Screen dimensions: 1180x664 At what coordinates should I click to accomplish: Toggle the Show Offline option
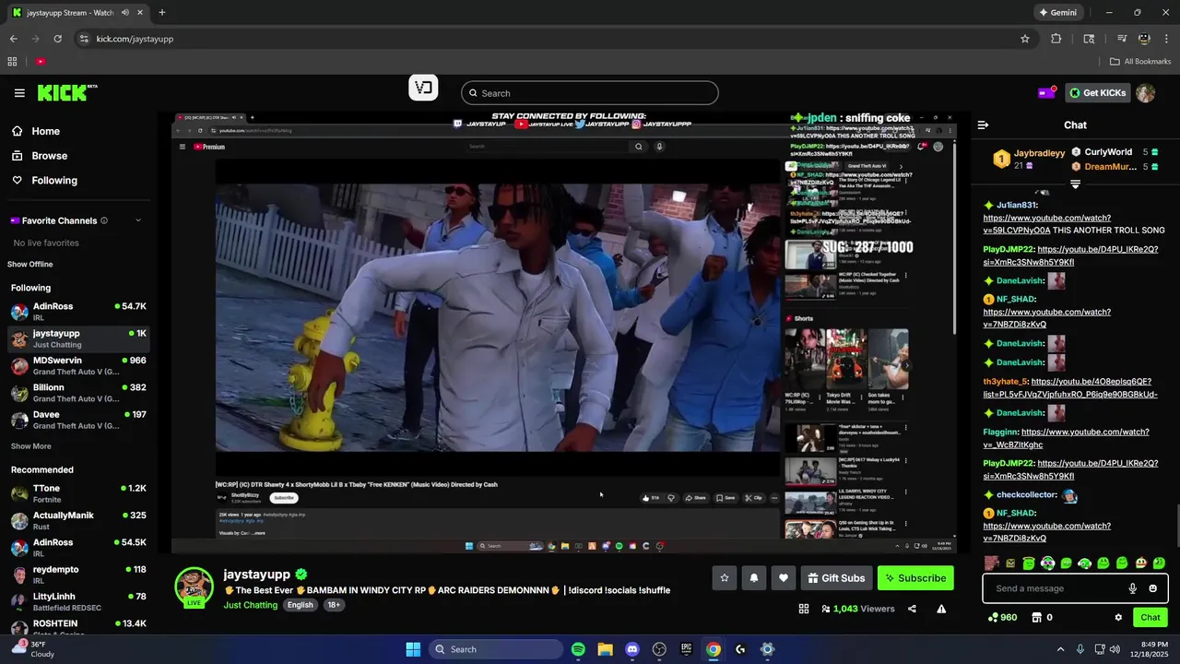point(30,265)
